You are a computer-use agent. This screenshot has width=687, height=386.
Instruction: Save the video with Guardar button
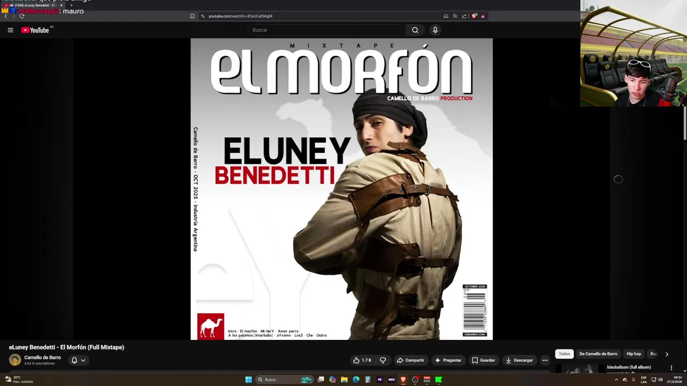point(484,360)
